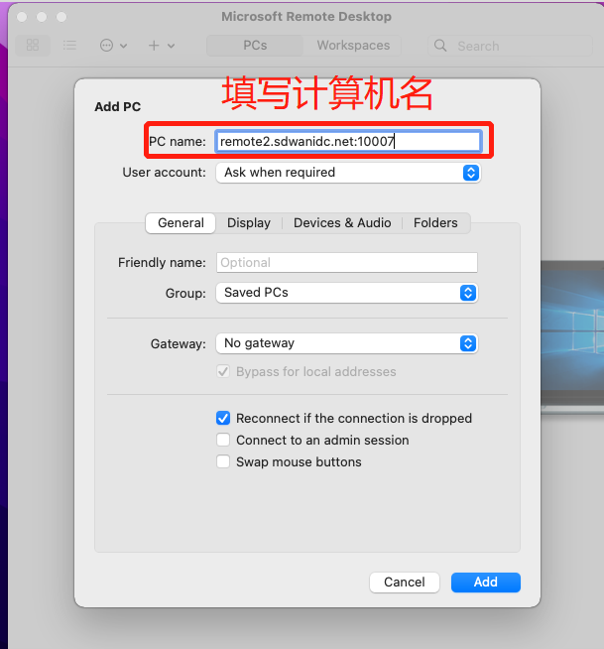This screenshot has width=604, height=649.
Task: Open the Group Saved PCs dropdown
Action: tap(347, 293)
